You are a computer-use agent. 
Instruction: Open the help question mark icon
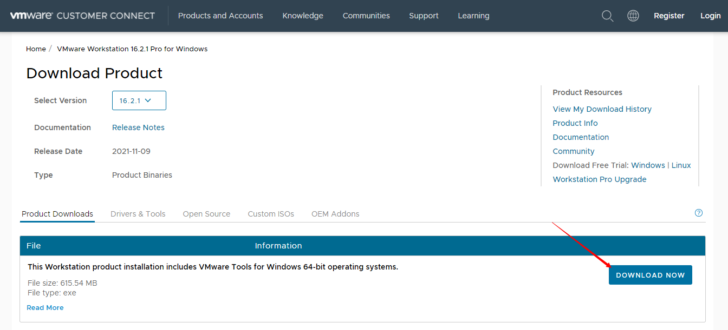699,213
